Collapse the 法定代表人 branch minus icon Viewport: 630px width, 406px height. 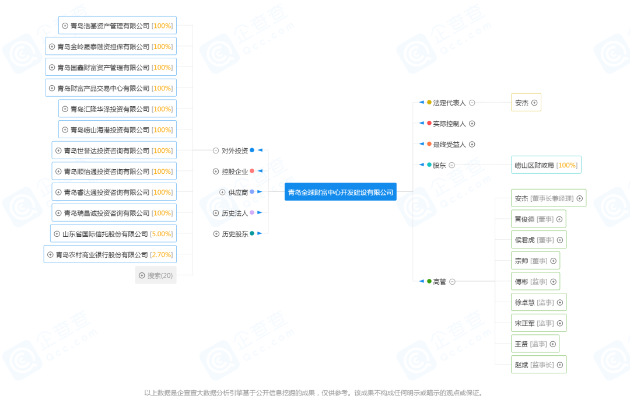(x=472, y=103)
